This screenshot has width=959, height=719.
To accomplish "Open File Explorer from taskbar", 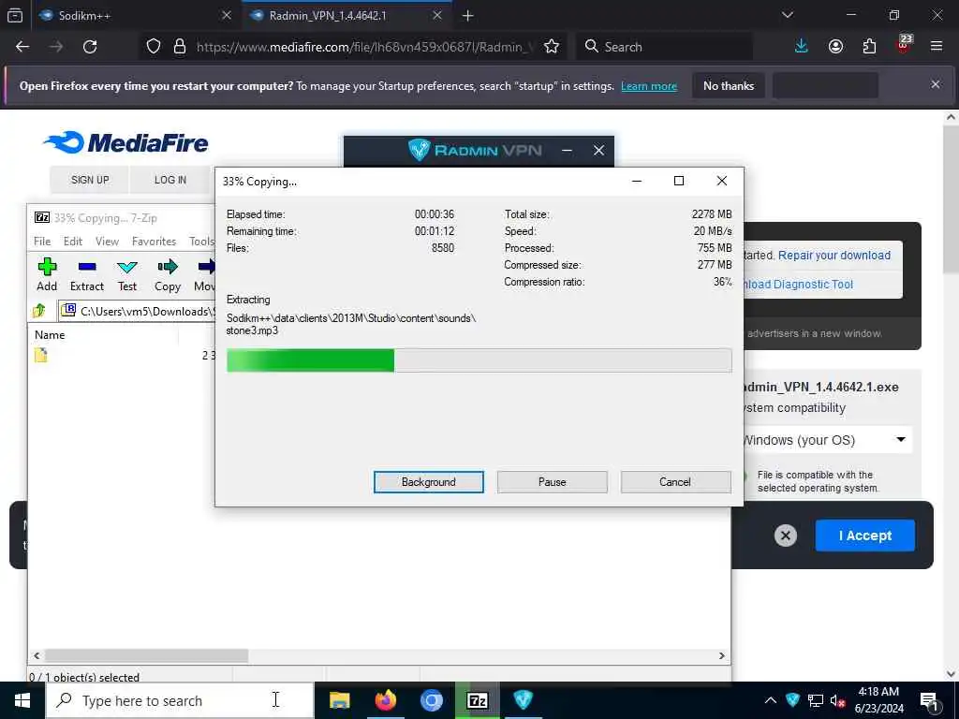I will [x=339, y=700].
